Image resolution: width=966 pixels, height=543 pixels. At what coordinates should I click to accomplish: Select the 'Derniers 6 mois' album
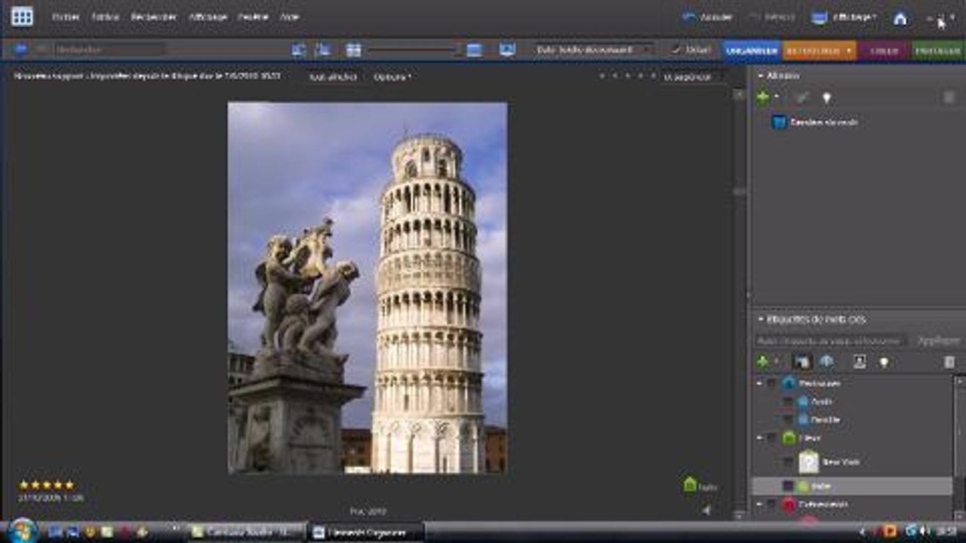pyautogui.click(x=814, y=122)
